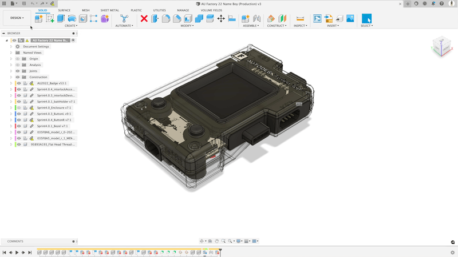Image resolution: width=458 pixels, height=257 pixels.
Task: Hide the AU2022_Badge v53:1 component
Action: (18, 83)
